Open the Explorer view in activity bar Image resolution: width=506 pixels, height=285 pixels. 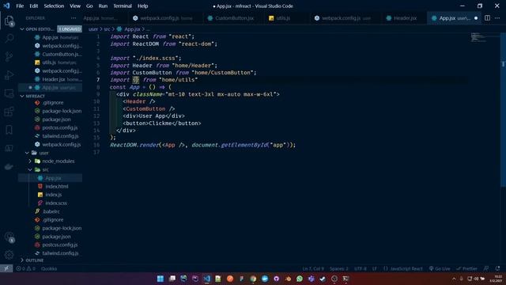(x=9, y=21)
